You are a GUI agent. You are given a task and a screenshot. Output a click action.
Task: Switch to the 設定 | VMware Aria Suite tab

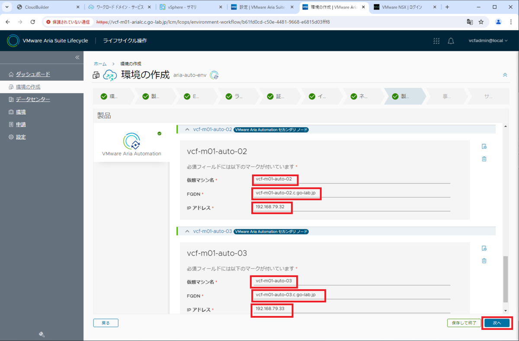tap(262, 7)
